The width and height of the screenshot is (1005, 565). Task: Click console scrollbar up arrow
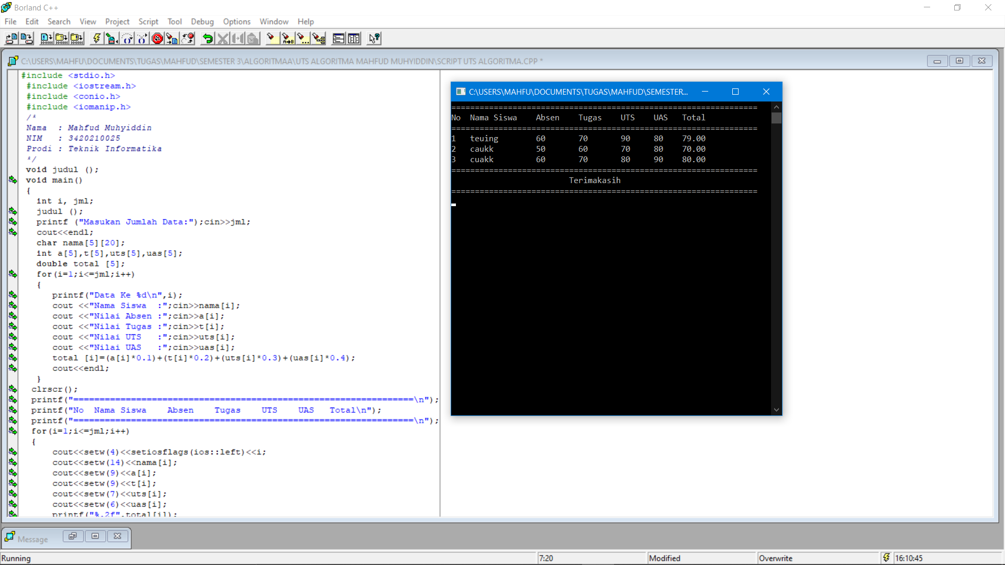coord(776,107)
